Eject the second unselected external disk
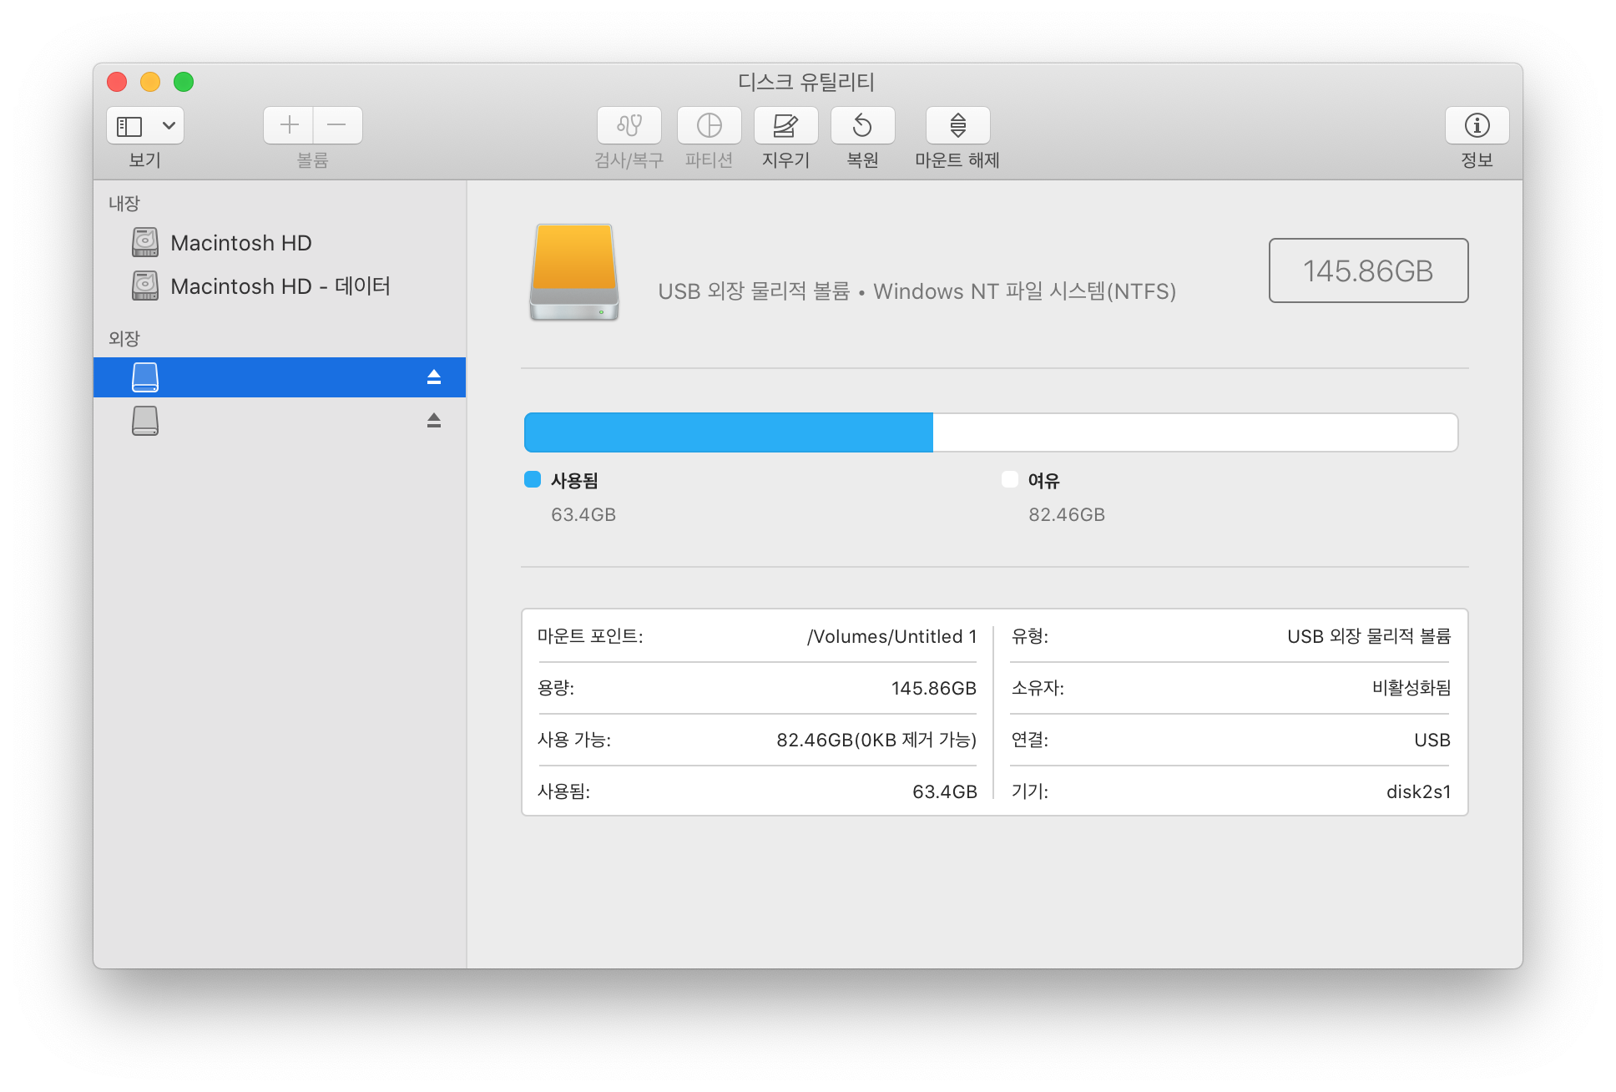The width and height of the screenshot is (1616, 1092). (433, 421)
